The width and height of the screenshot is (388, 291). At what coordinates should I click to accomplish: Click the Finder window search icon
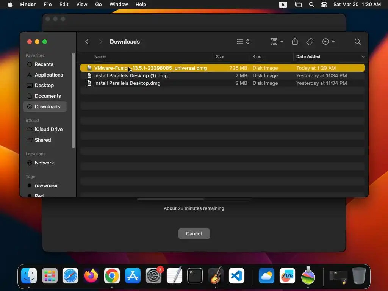[x=357, y=42]
